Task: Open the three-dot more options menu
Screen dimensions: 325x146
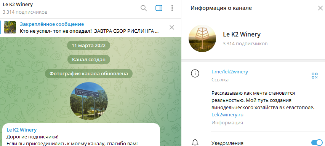Action: click(x=172, y=8)
